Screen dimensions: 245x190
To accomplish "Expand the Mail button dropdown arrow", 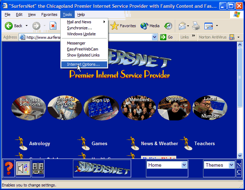I will pyautogui.click(x=188, y=26).
